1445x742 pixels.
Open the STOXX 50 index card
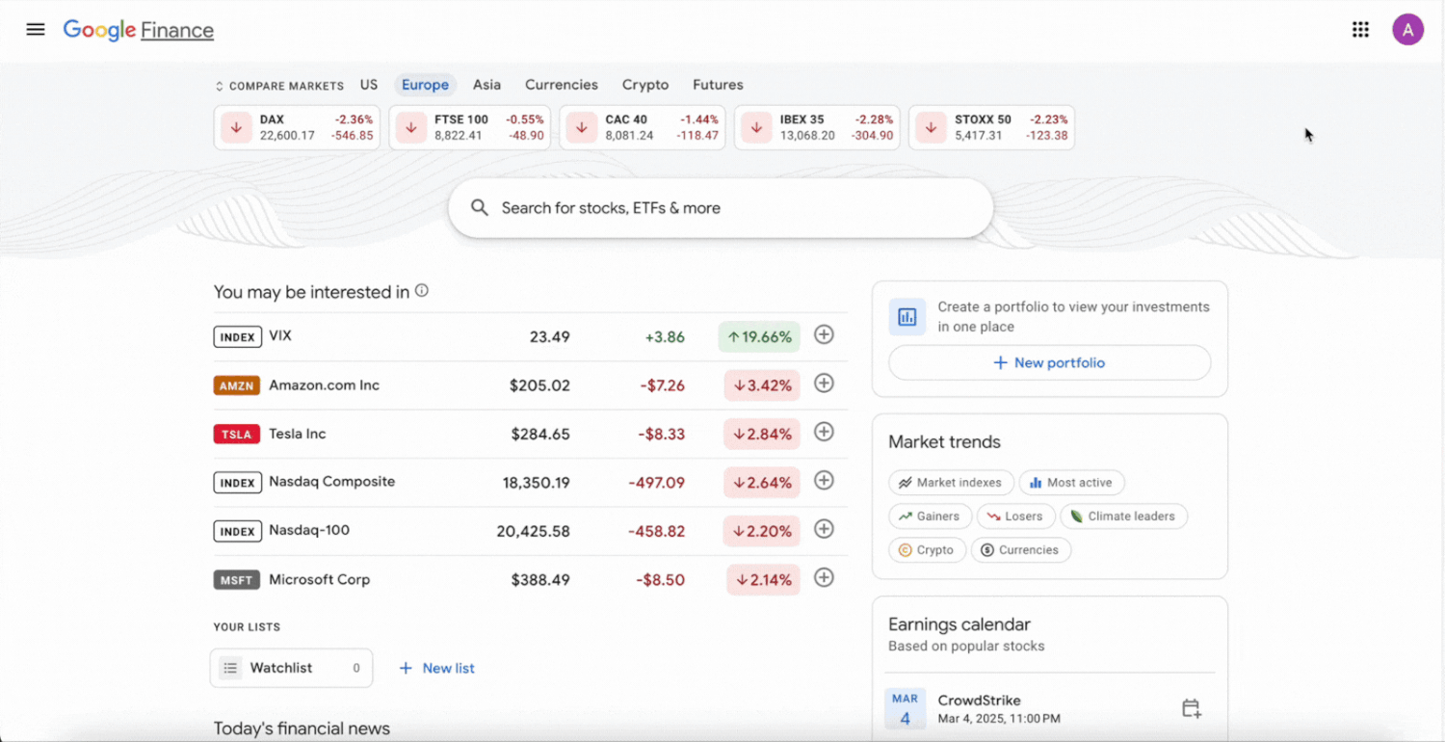click(x=991, y=127)
